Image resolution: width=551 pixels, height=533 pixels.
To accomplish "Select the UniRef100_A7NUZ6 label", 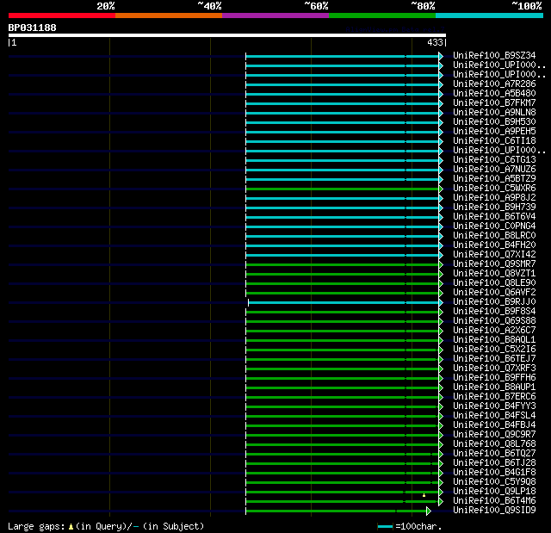I will point(494,170).
